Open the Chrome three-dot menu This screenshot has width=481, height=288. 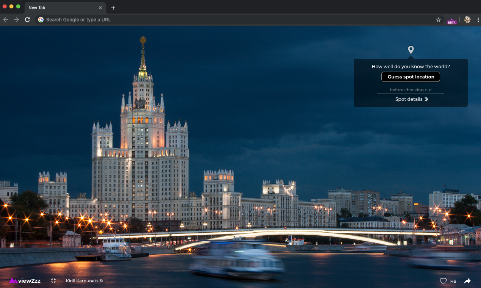478,20
